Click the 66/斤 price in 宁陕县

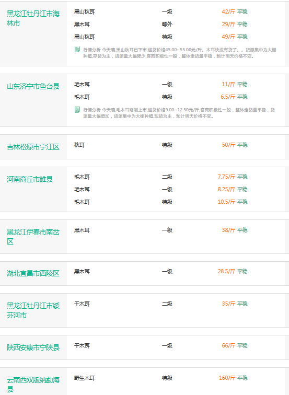(228, 345)
